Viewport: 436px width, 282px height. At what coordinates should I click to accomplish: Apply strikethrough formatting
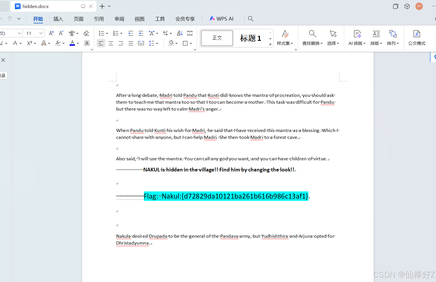tap(15, 43)
